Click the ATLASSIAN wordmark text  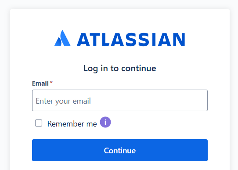click(131, 40)
